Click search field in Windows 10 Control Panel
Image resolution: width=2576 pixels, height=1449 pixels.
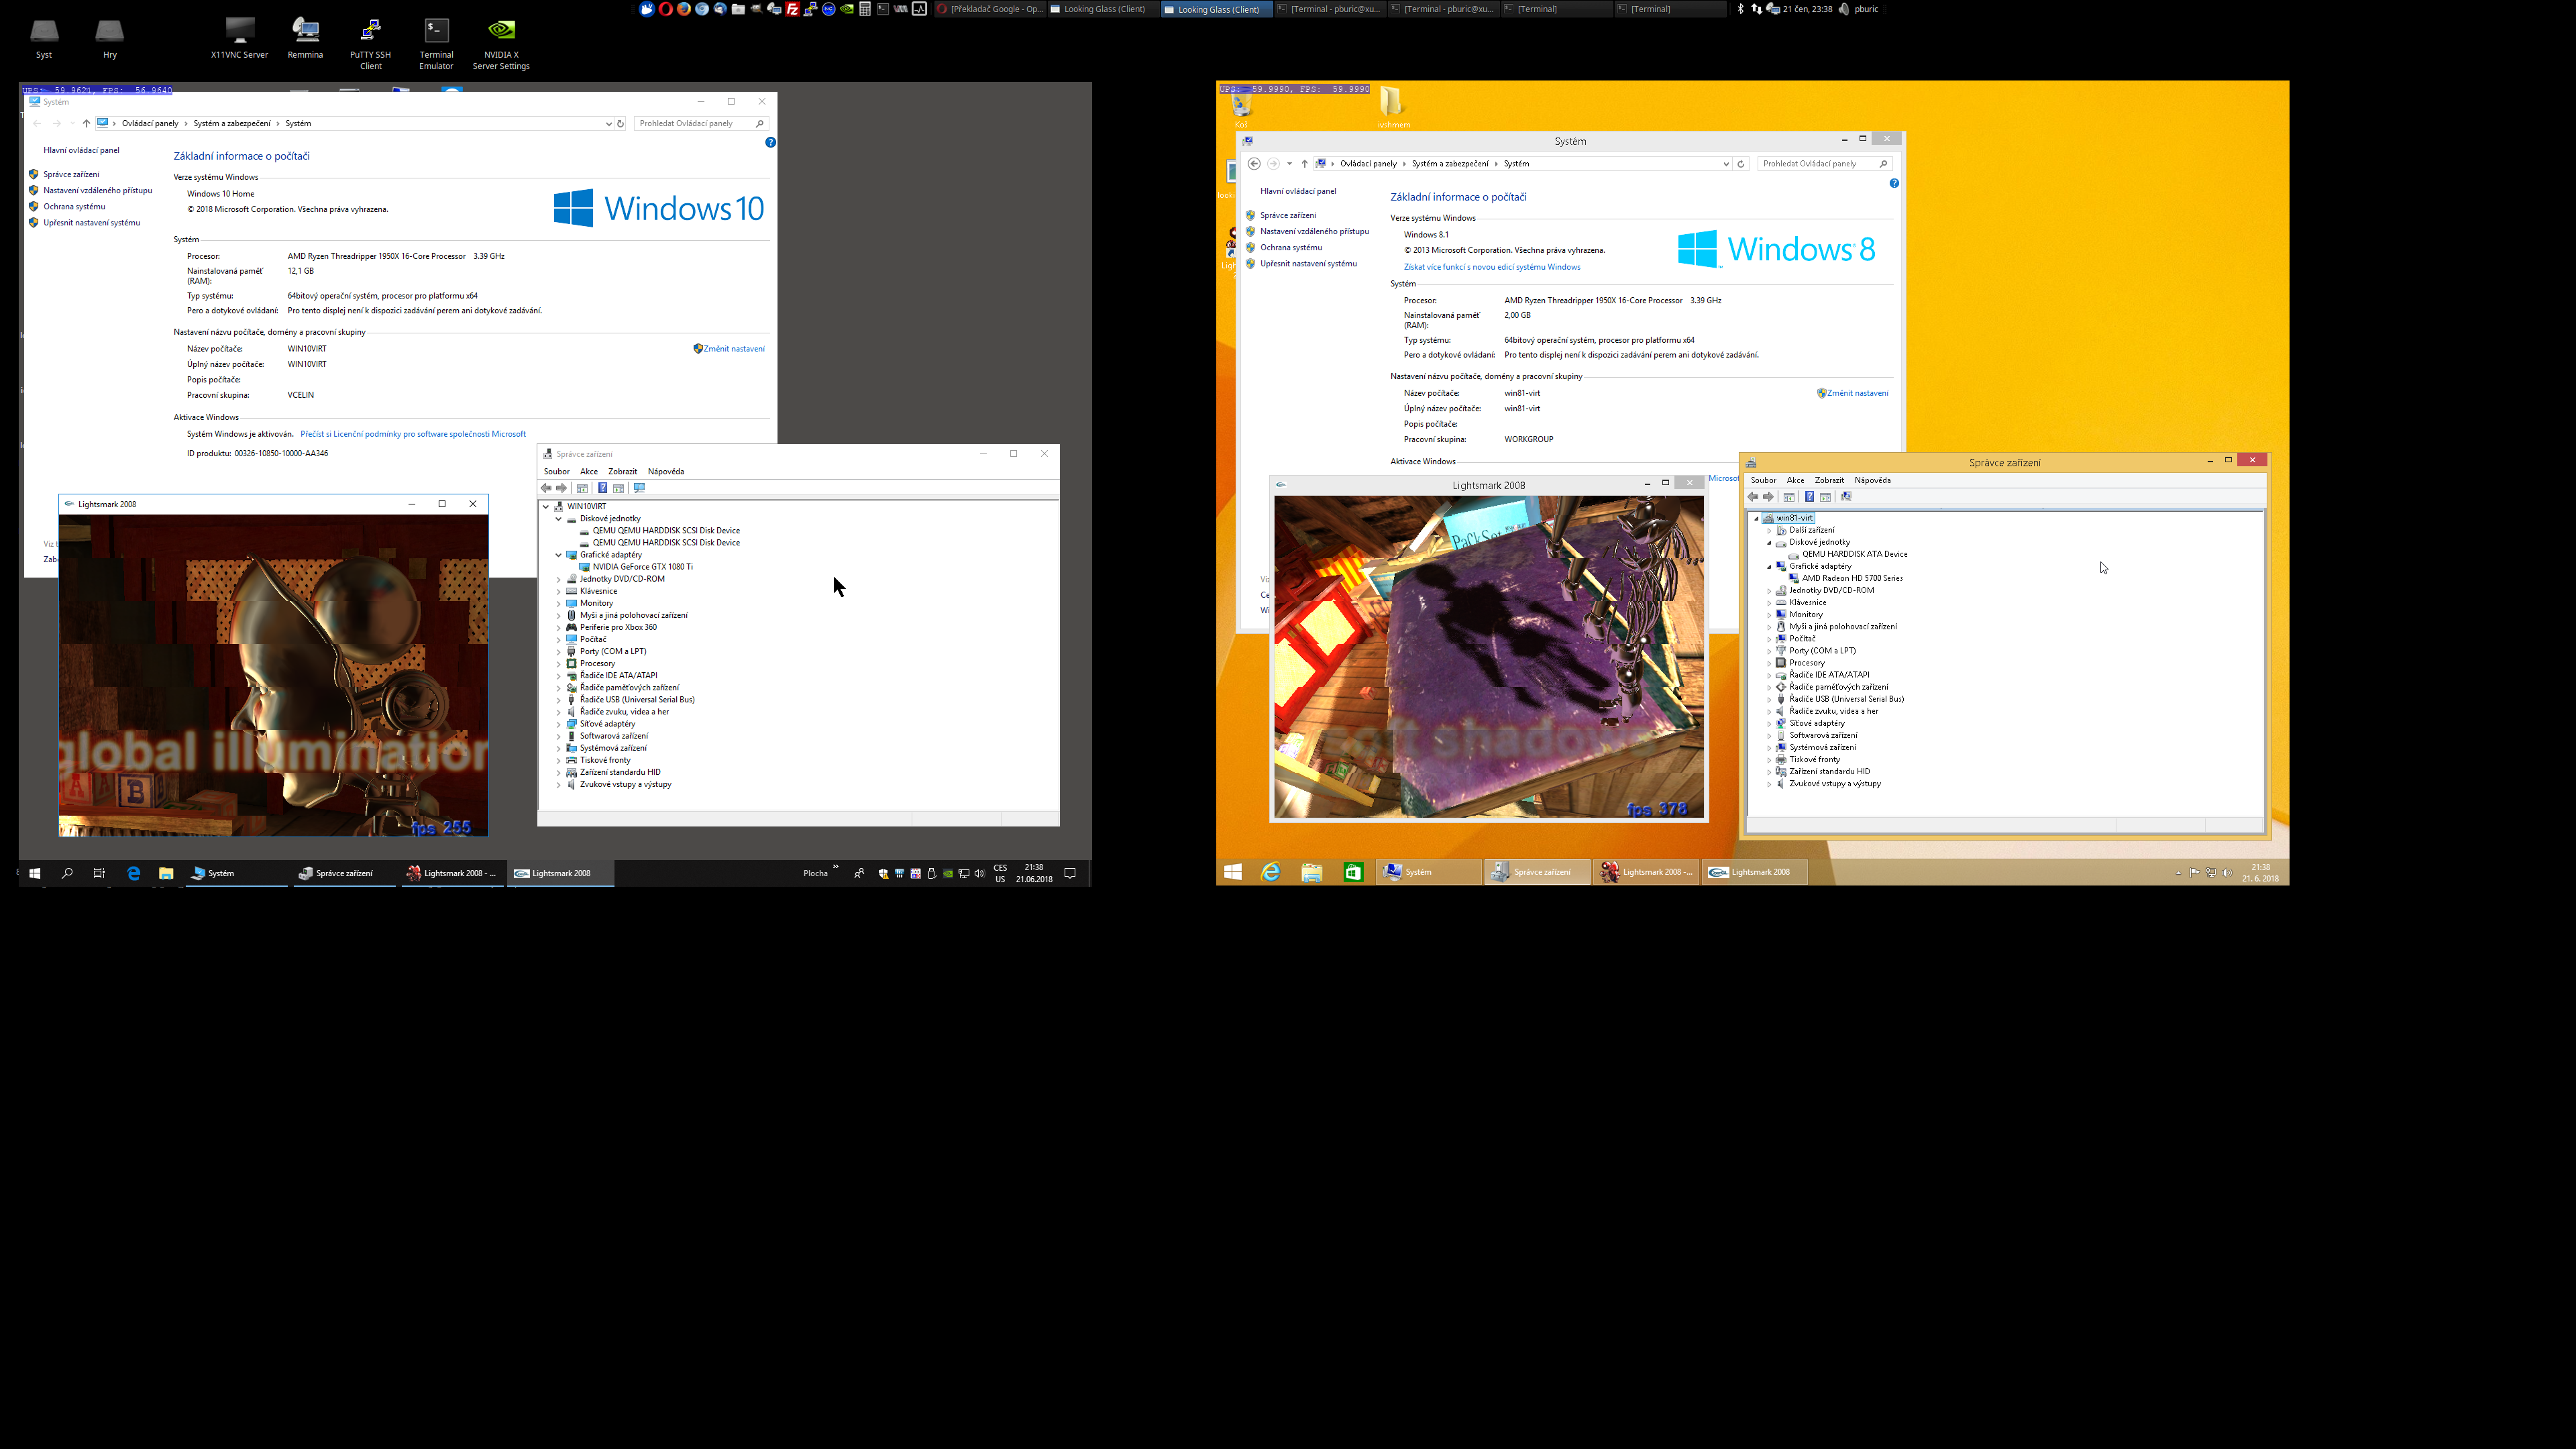[701, 123]
